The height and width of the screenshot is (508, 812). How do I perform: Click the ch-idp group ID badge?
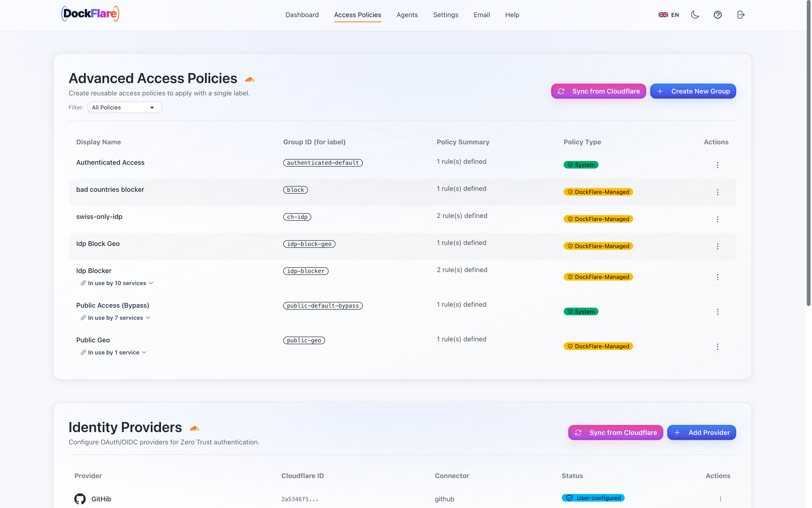pos(297,217)
